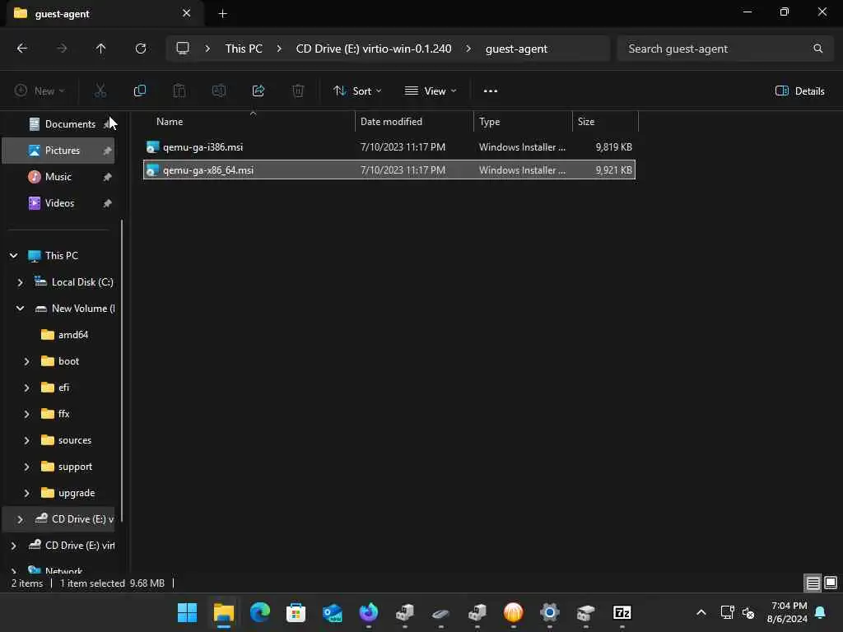Open the View dropdown
This screenshot has height=632, width=843.
431,91
